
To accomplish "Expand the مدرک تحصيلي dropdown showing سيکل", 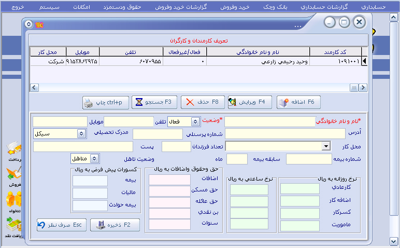I will click(81, 134).
